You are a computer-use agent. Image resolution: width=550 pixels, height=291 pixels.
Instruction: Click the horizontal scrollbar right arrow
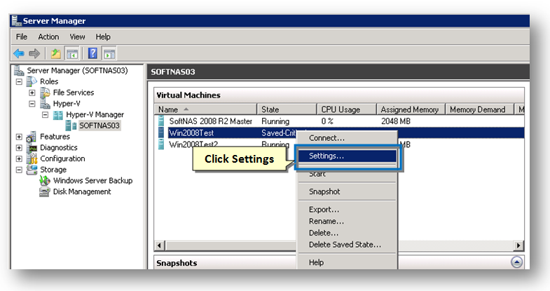[x=519, y=245]
